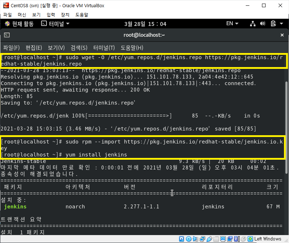Click the 'Length: 85' output line

pyautogui.click(x=17, y=96)
